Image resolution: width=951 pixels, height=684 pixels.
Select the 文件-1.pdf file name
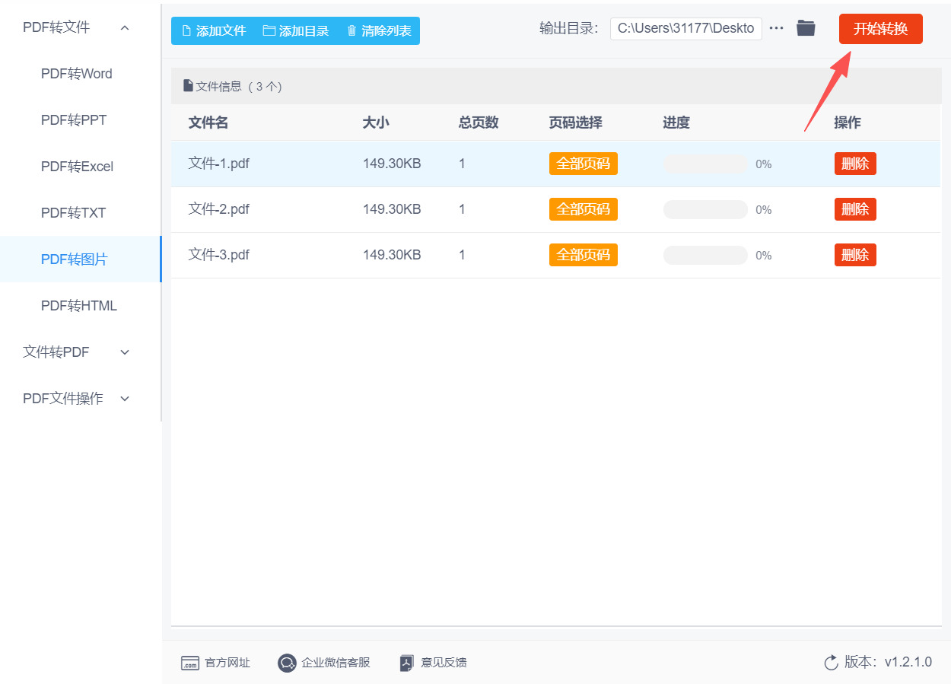[x=219, y=164]
